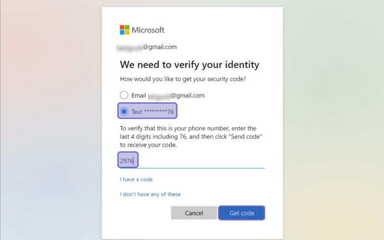The width and height of the screenshot is (384, 240).
Task: Open 'I don't have any of these' link
Action: click(150, 194)
